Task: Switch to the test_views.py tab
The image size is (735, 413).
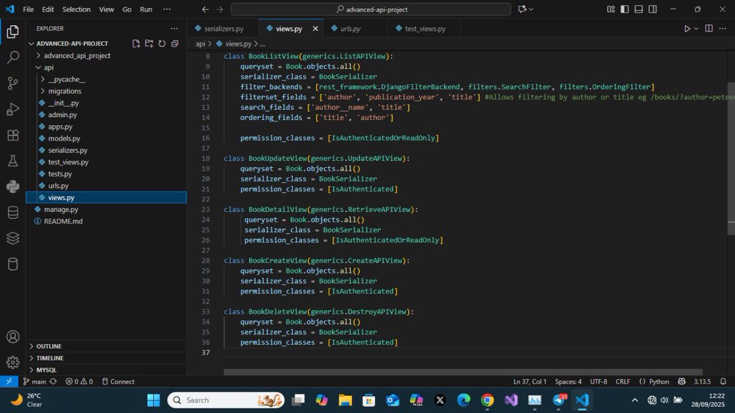Action: click(x=424, y=29)
